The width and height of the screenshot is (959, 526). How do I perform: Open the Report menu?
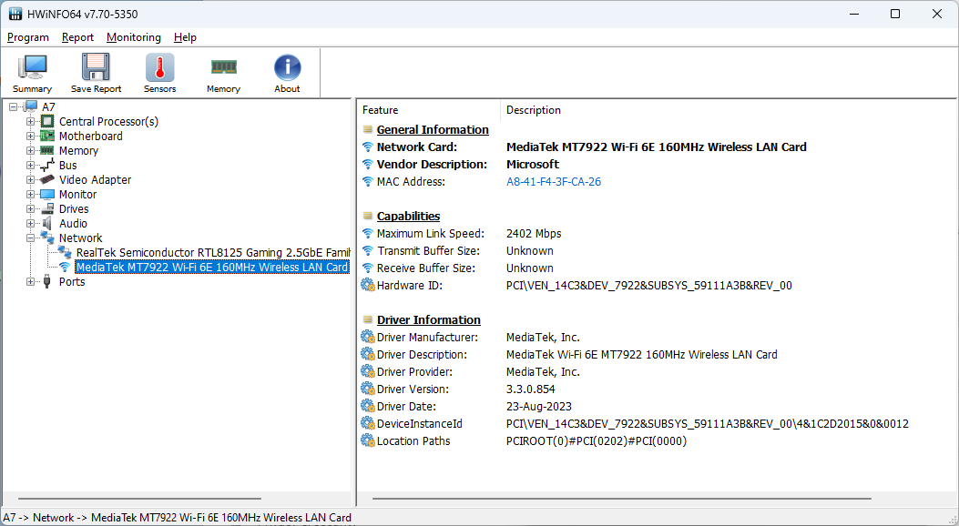point(77,37)
